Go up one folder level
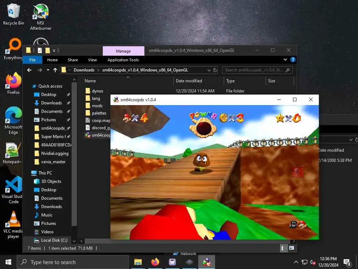Image resolution: width=358 pixels, height=269 pixels. [55, 70]
